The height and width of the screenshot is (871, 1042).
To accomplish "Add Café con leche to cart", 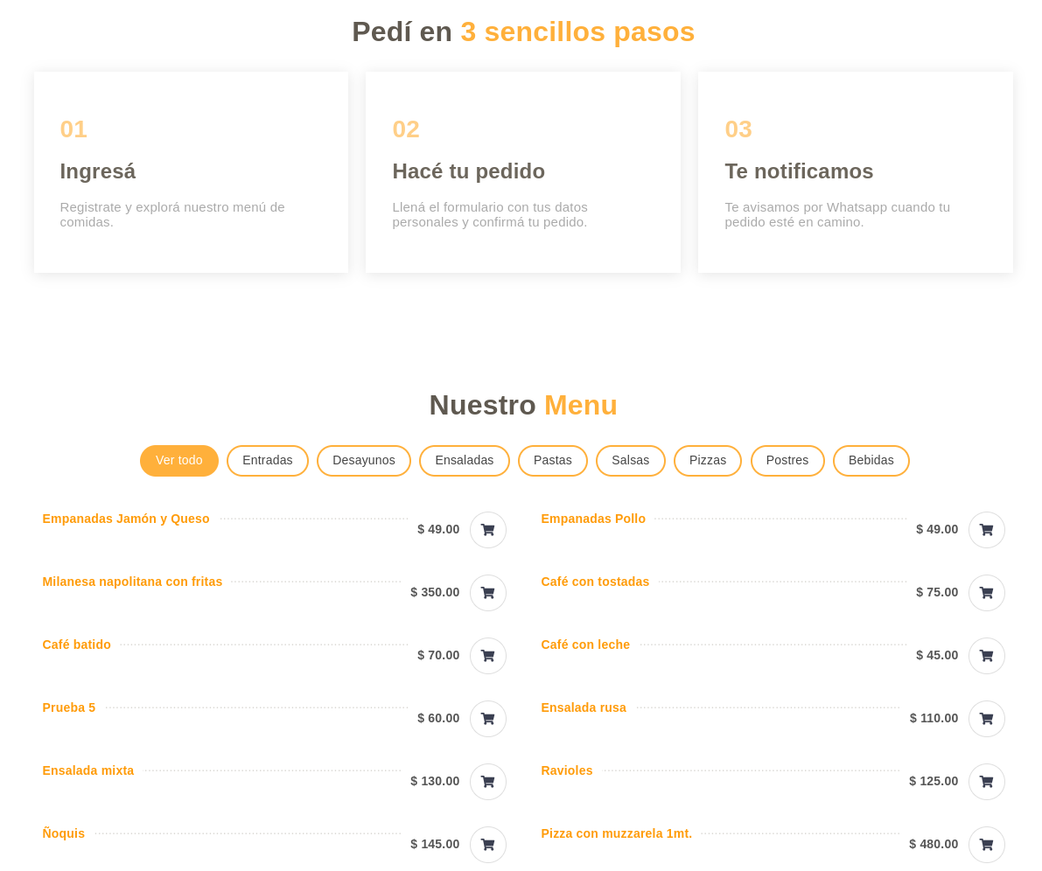I will tap(986, 656).
